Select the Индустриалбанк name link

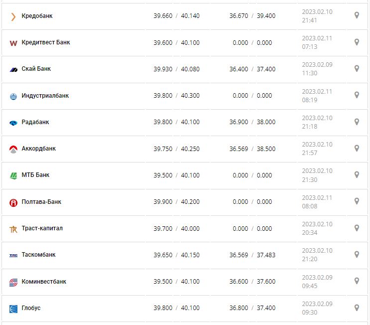coord(45,96)
